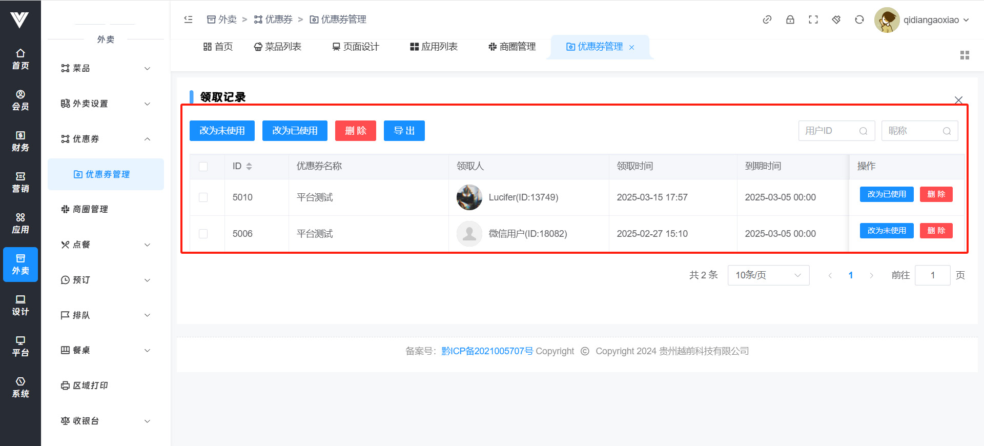Click the 导出 export button
This screenshot has height=446, width=984.
point(404,131)
